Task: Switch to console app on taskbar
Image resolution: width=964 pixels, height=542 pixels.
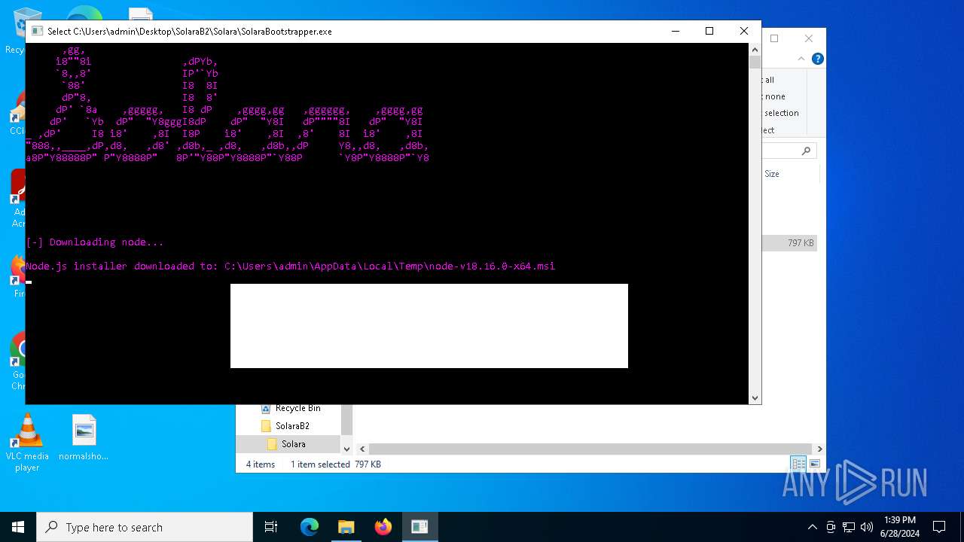Action: [419, 527]
